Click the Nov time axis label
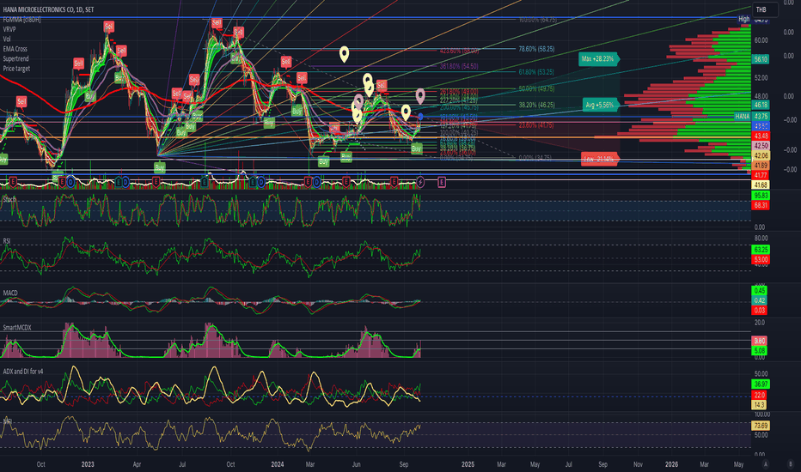The width and height of the screenshot is (801, 472). pos(638,464)
